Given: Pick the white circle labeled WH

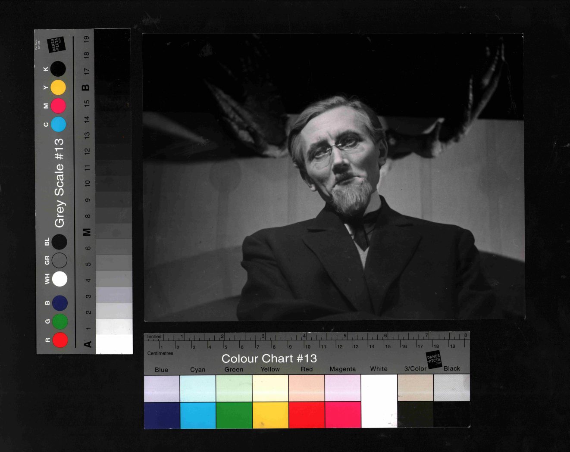Looking at the screenshot, I should coord(60,279).
